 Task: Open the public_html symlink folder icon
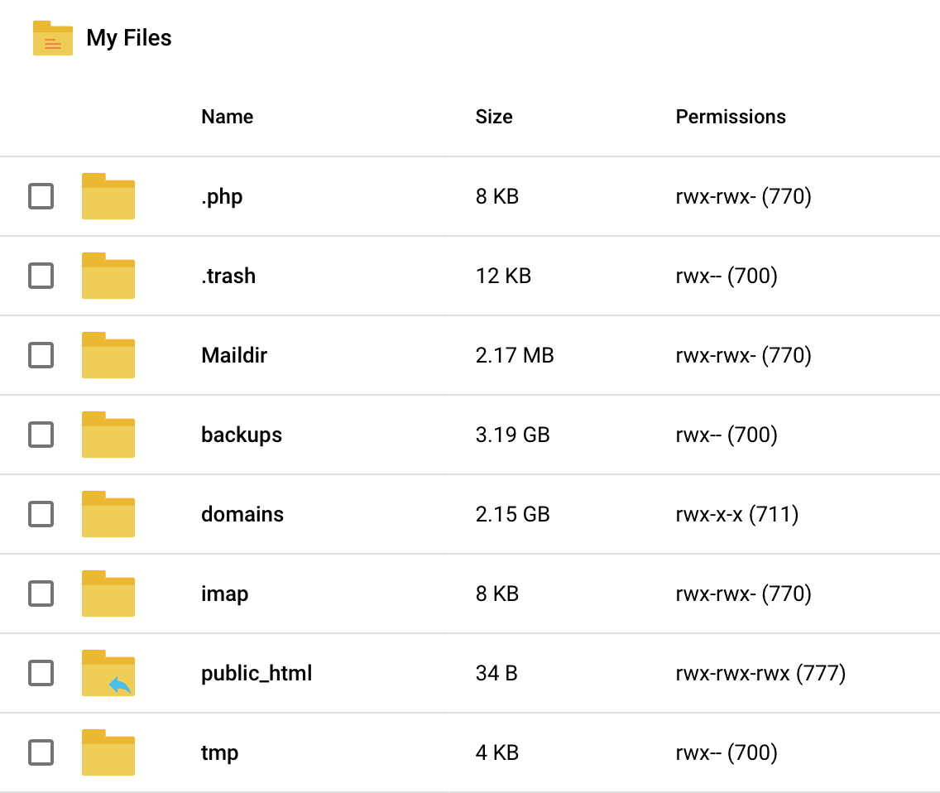tap(108, 673)
